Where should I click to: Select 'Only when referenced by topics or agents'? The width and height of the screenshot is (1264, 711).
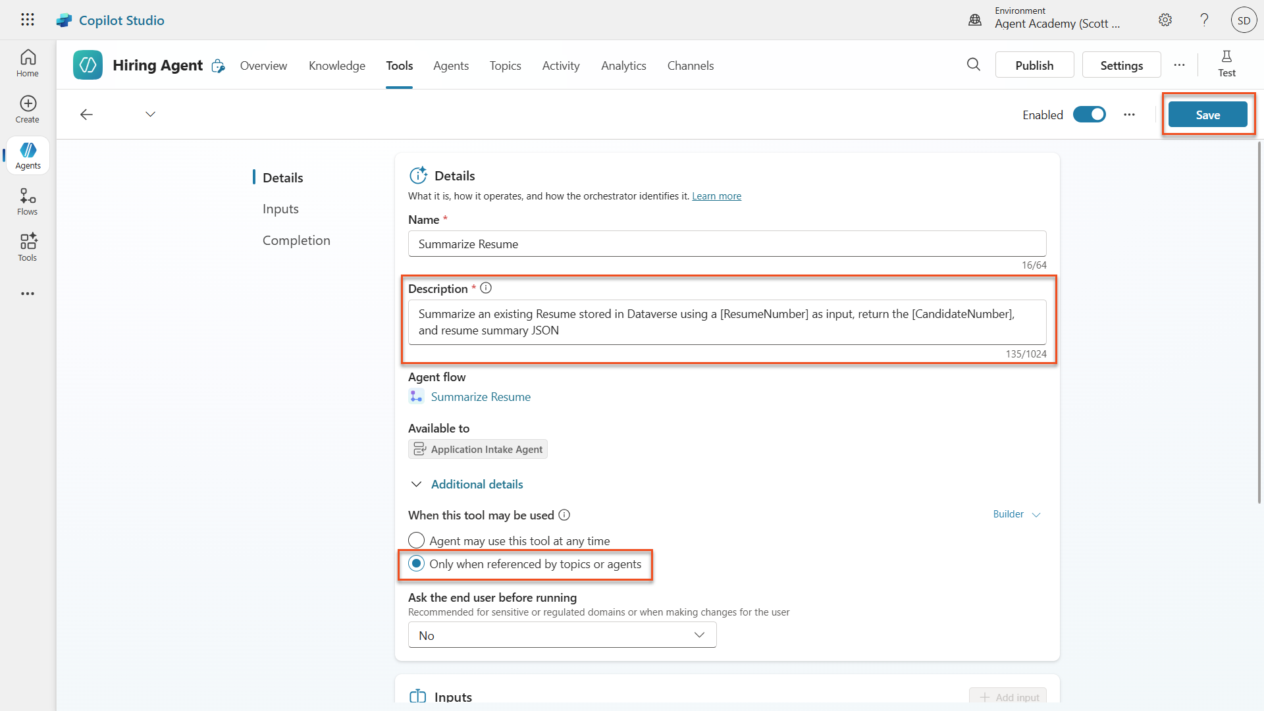(x=417, y=564)
